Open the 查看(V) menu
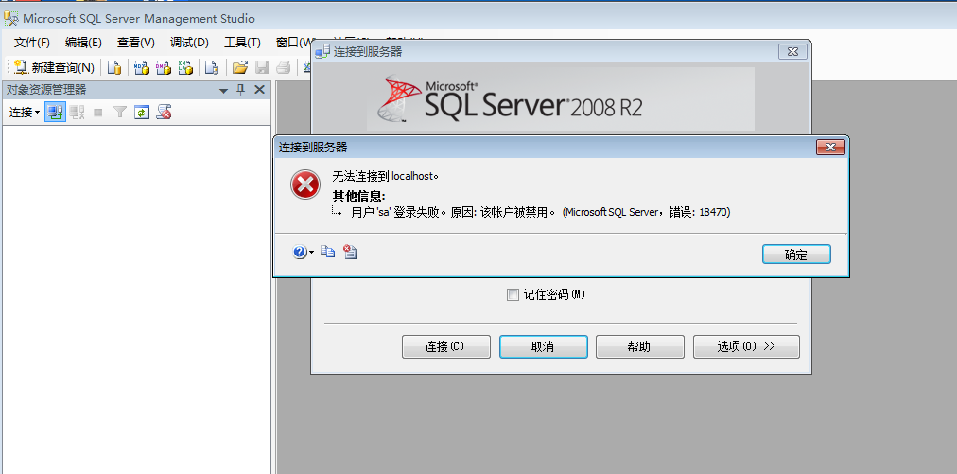This screenshot has height=474, width=957. 136,43
